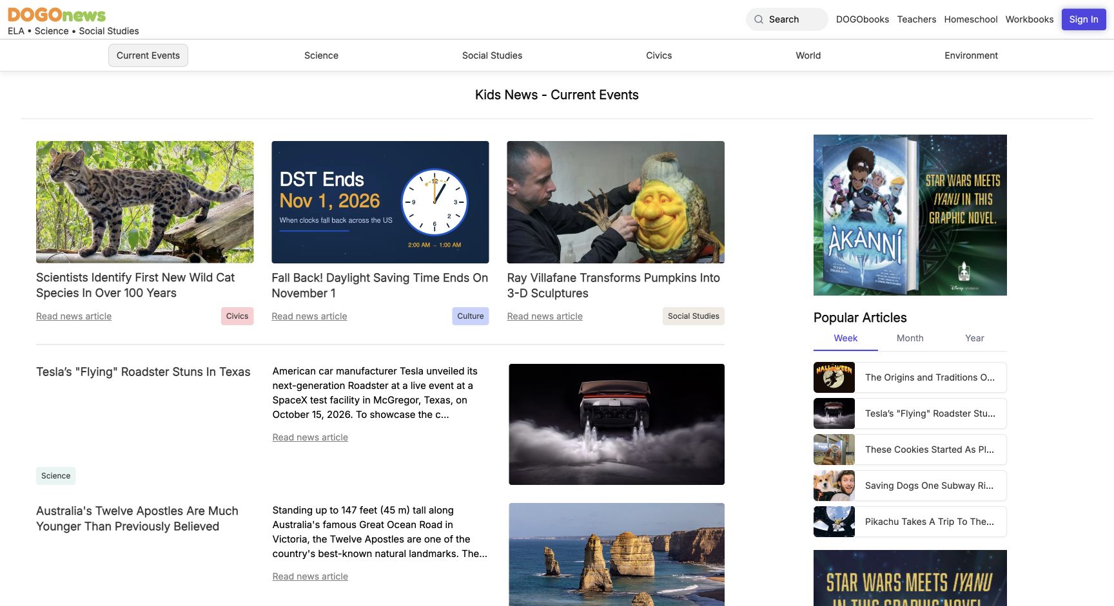The width and height of the screenshot is (1114, 606).
Task: Click the Science tag under Tesla article
Action: (56, 476)
